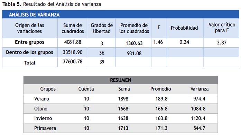Click the F value 1.46 cell

point(159,43)
